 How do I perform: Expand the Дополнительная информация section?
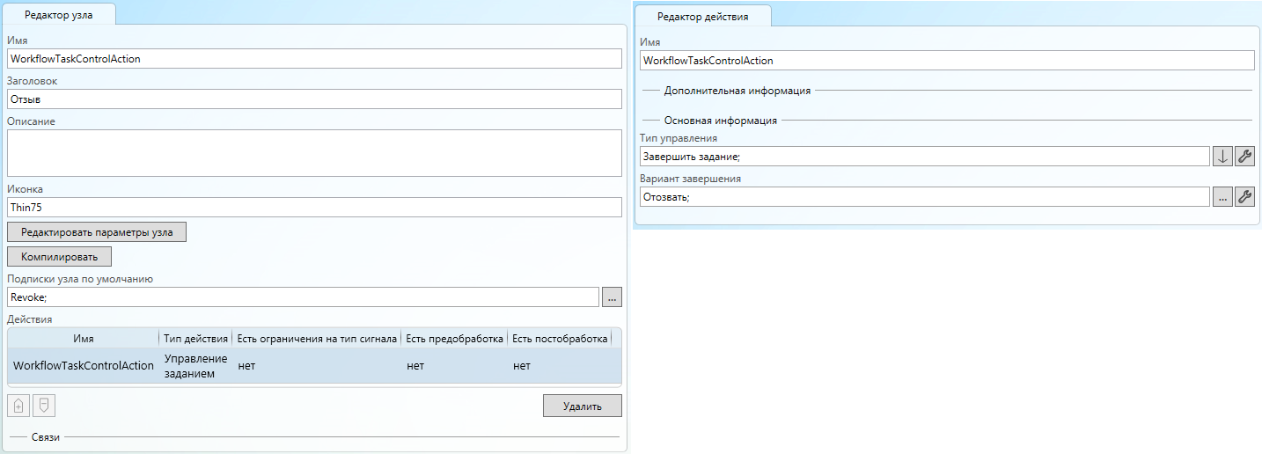click(737, 90)
